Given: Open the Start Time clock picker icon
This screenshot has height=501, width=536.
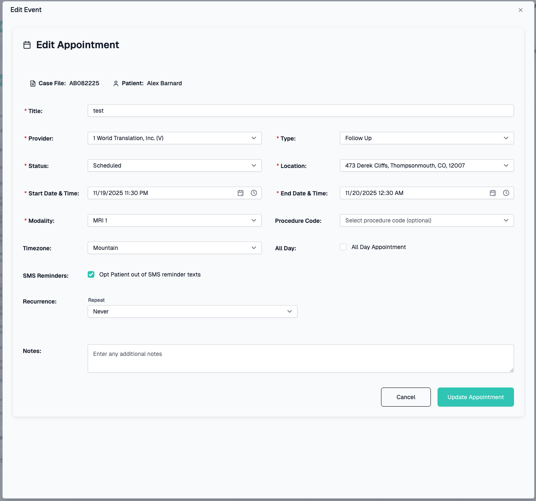Looking at the screenshot, I should [254, 193].
